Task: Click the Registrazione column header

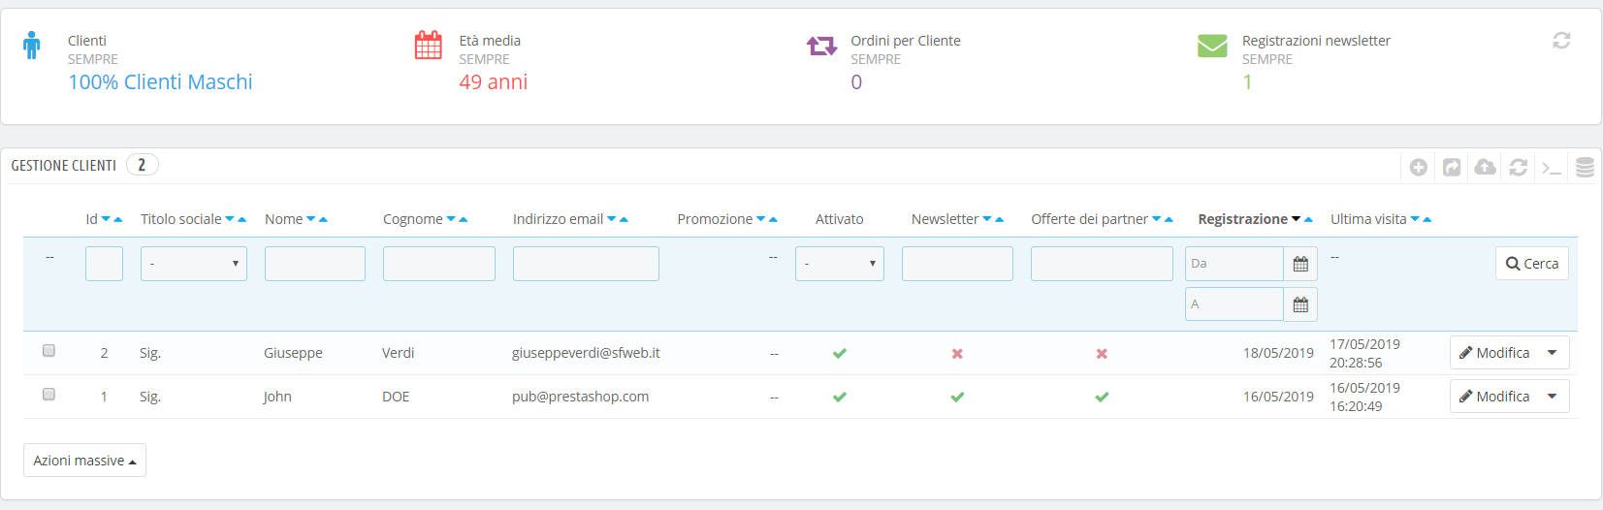Action: pos(1243,219)
